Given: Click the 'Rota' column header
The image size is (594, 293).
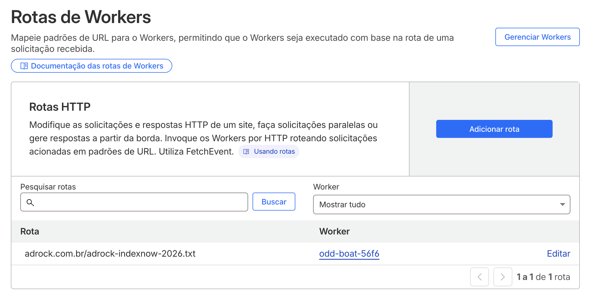Looking at the screenshot, I should pyautogui.click(x=29, y=231).
